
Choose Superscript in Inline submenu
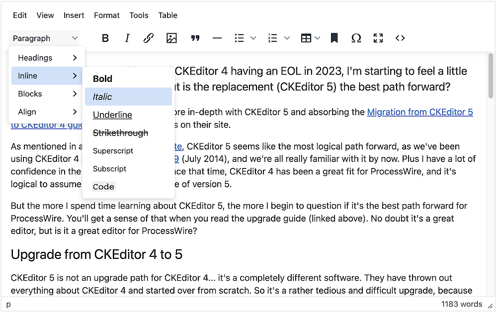tap(128, 151)
